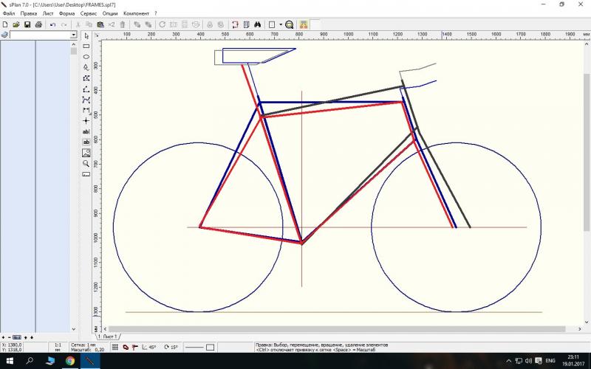591x369 pixels.
Task: Click the paste clipboard icon
Action: point(100,24)
